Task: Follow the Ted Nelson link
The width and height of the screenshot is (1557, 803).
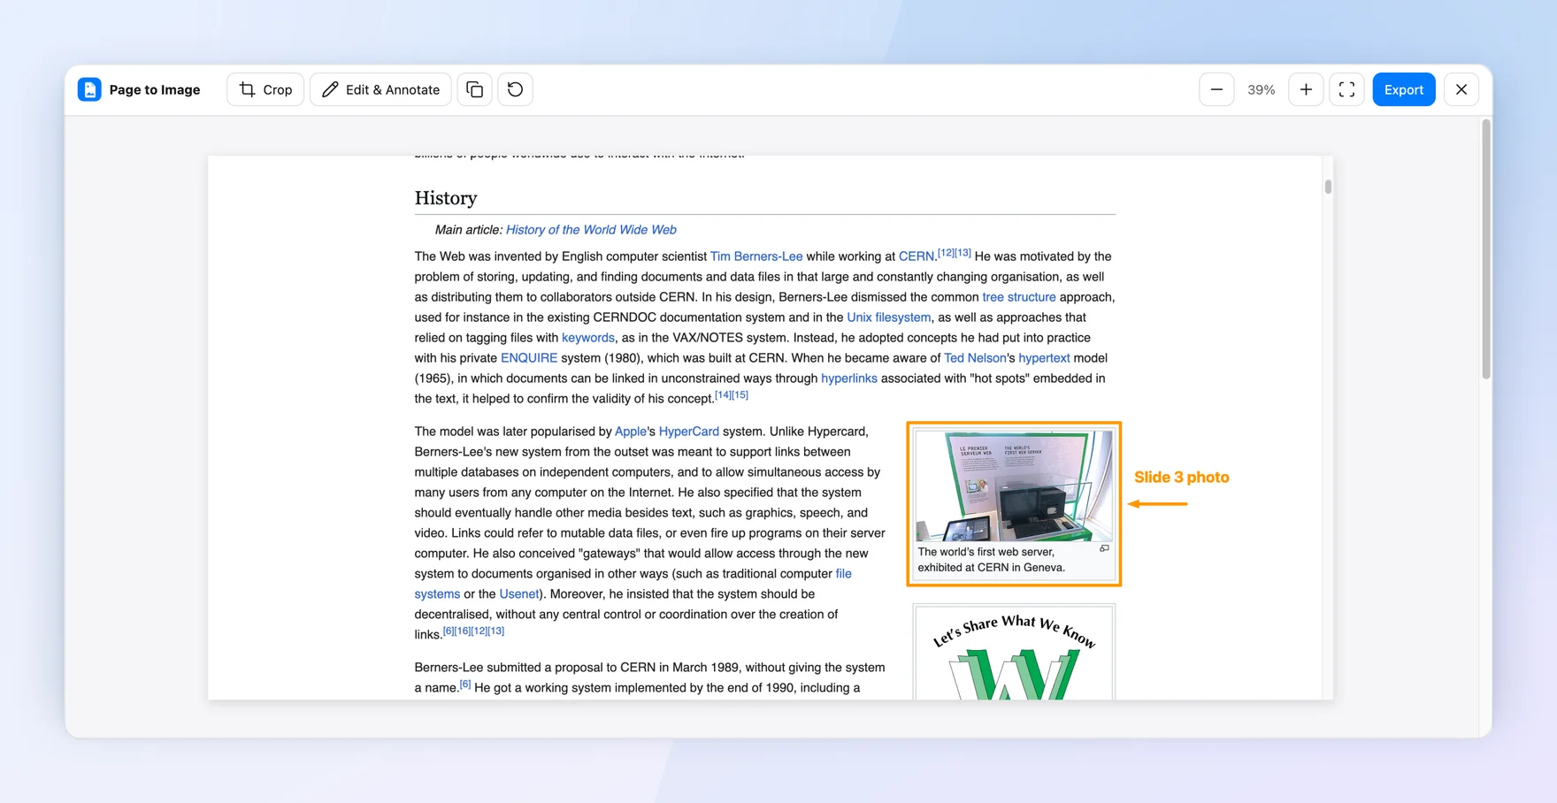Action: tap(975, 358)
